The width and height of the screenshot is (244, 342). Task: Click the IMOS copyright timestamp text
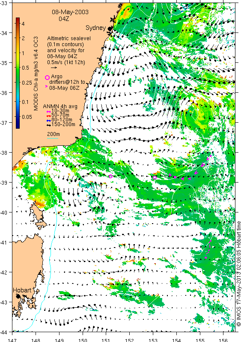pos(239,274)
